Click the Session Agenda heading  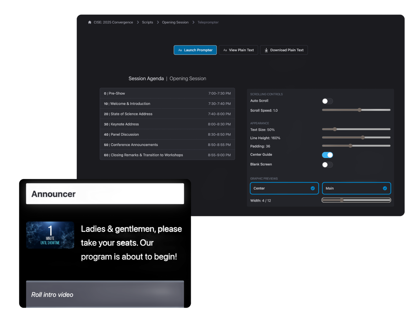(x=146, y=79)
